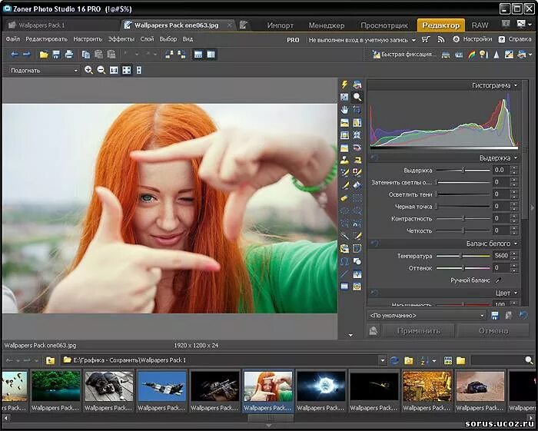Screen dimensions: 538x431
Task: Click the save preset disk icon
Action: coord(496,315)
